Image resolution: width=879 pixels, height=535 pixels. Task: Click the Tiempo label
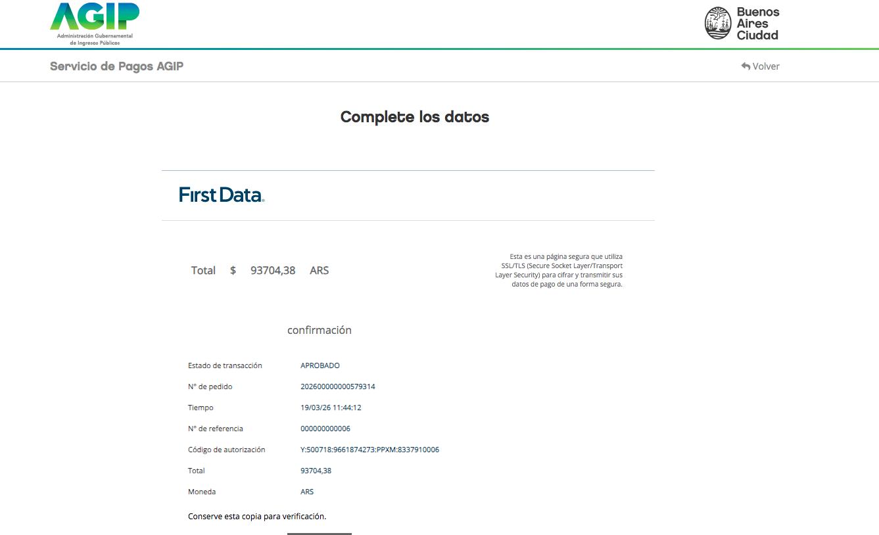pyautogui.click(x=201, y=407)
